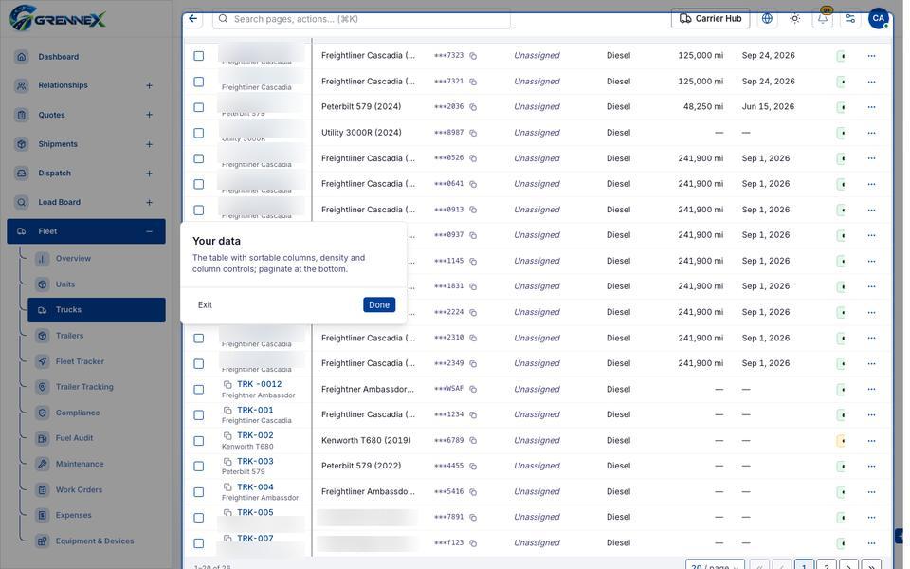This screenshot has width=910, height=569.
Task: Open the Equipment & Devices page
Action: point(97,541)
